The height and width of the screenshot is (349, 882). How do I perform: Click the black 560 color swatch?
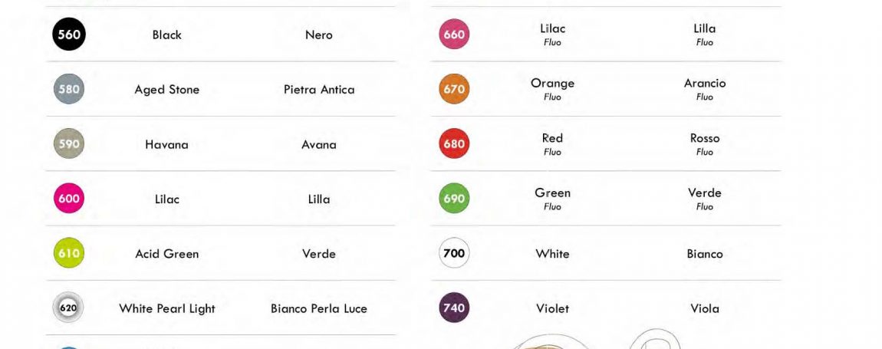pos(68,35)
